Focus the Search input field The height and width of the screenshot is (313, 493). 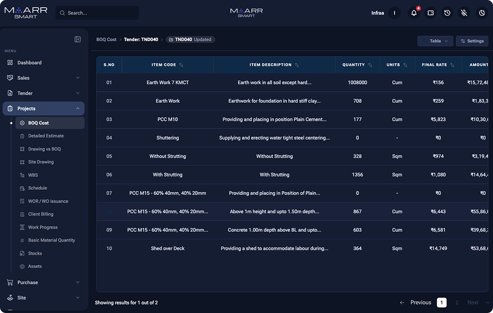coord(97,13)
